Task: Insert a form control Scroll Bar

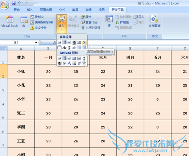Action: 69,48
